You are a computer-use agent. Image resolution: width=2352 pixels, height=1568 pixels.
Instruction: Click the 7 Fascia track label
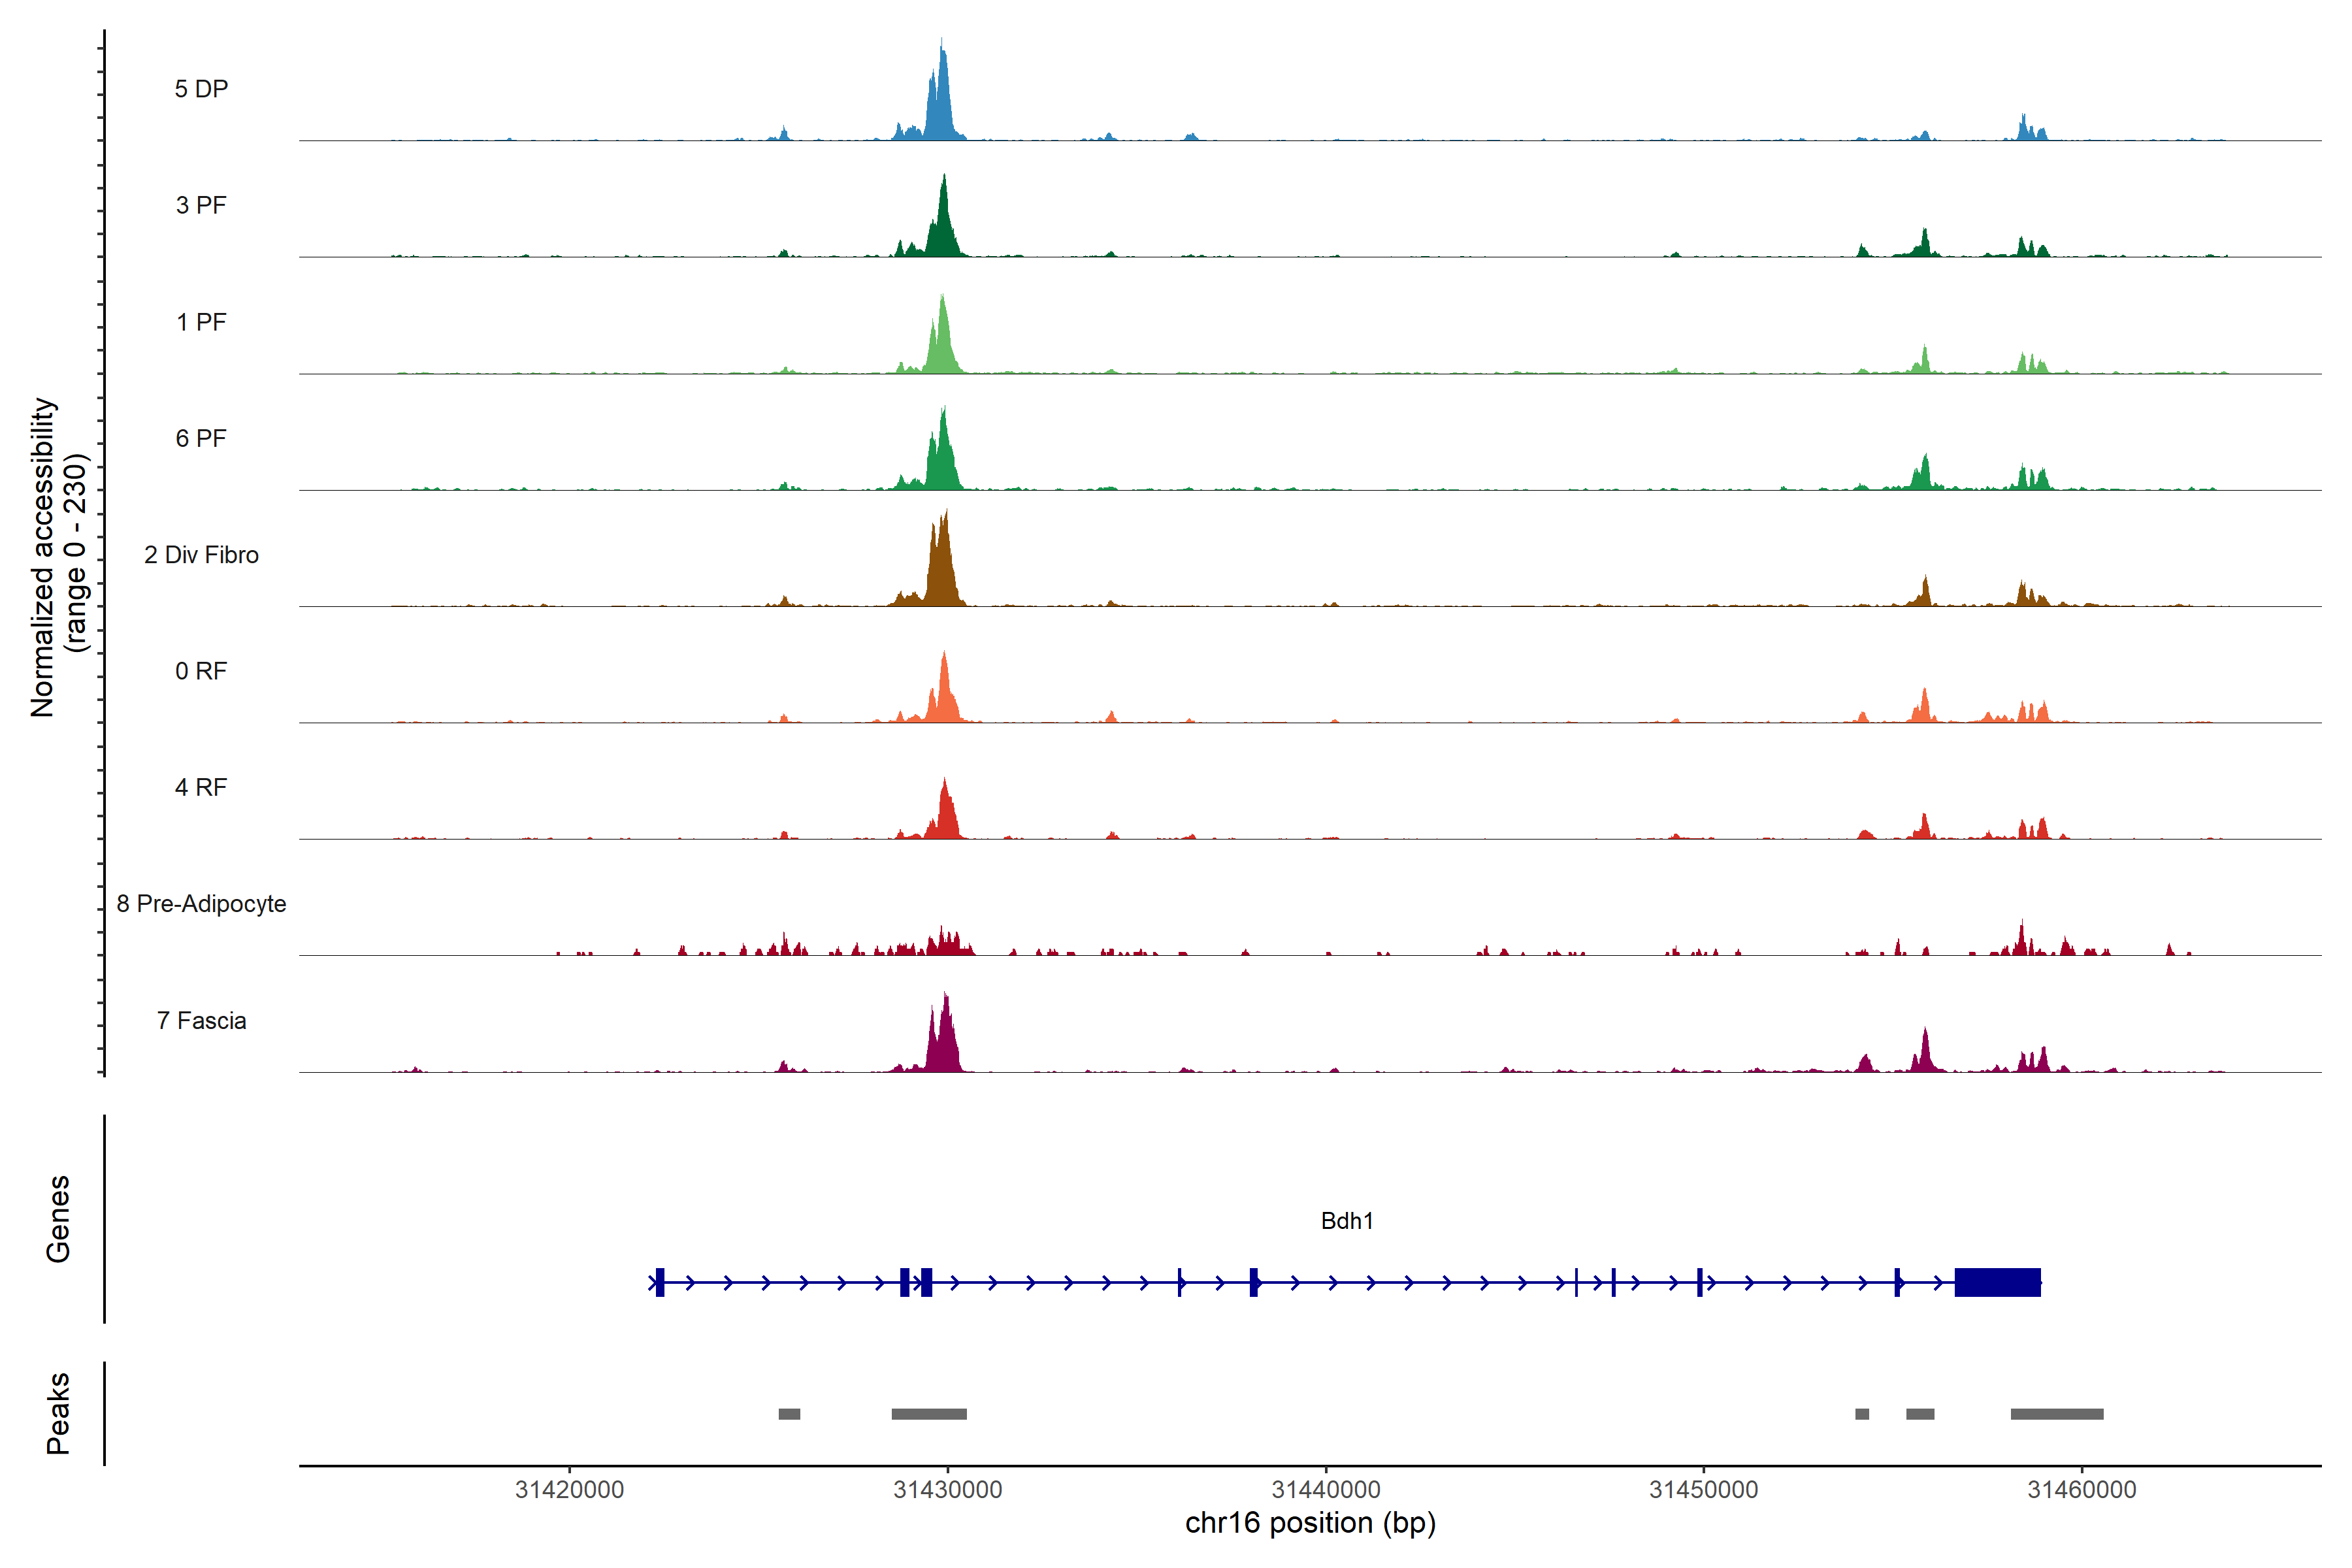[201, 1021]
